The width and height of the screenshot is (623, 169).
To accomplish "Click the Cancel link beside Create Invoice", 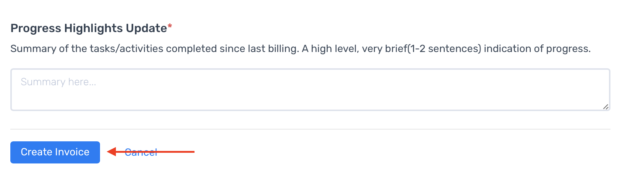I will (x=141, y=152).
